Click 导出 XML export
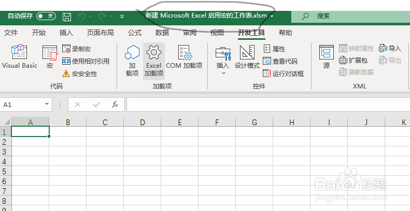Screen dimensions: 410x211 click(390, 60)
